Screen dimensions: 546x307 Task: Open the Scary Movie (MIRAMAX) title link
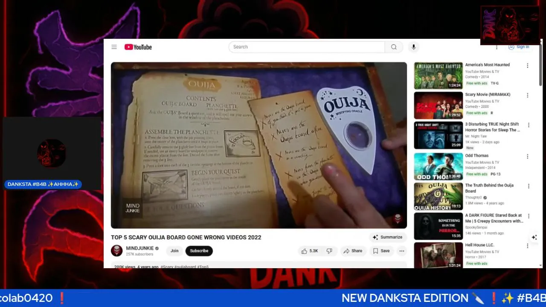pyautogui.click(x=488, y=95)
